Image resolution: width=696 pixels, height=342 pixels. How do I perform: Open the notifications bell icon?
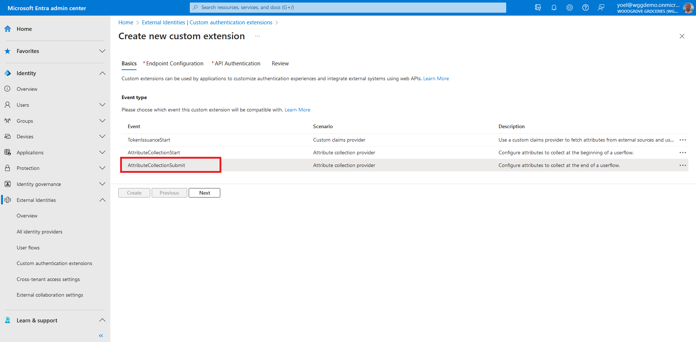[x=554, y=8]
